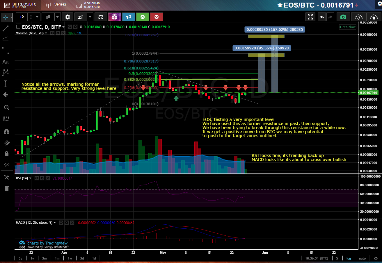The width and height of the screenshot is (382, 263).
Task: Click the purple cube button
Action: pyautogui.click(x=115, y=17)
